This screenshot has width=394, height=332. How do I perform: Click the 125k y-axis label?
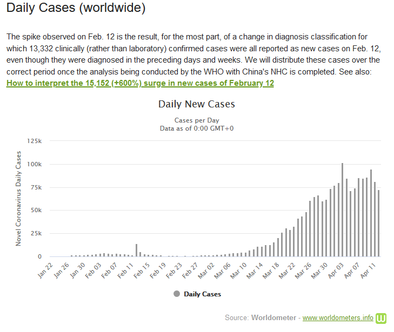pyautogui.click(x=34, y=141)
